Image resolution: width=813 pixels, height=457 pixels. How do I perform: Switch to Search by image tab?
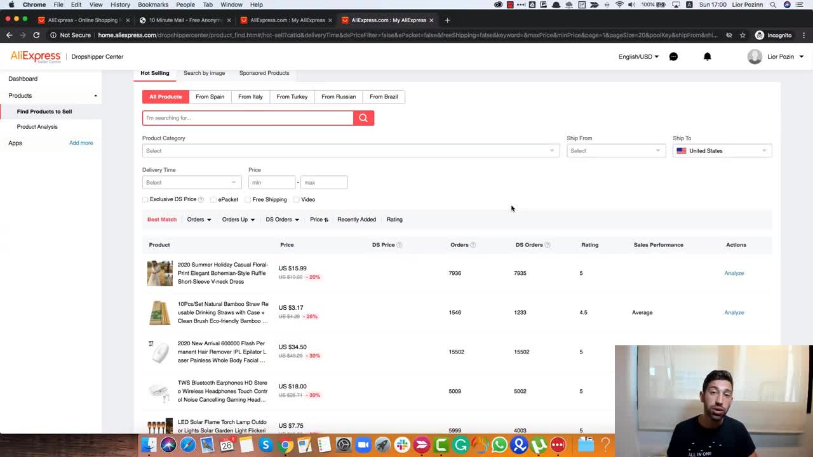tap(204, 73)
